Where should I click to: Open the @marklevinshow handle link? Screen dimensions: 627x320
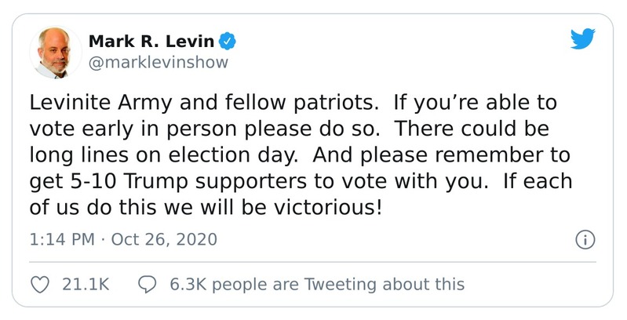[x=157, y=63]
